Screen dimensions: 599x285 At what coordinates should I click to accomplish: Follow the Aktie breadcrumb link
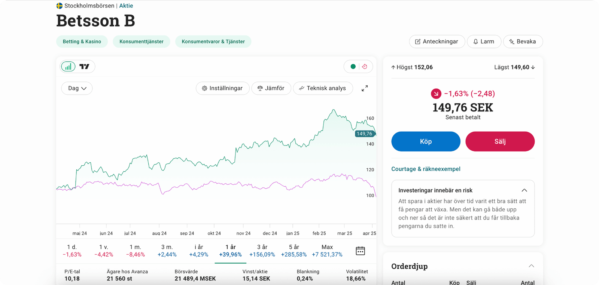pyautogui.click(x=126, y=6)
